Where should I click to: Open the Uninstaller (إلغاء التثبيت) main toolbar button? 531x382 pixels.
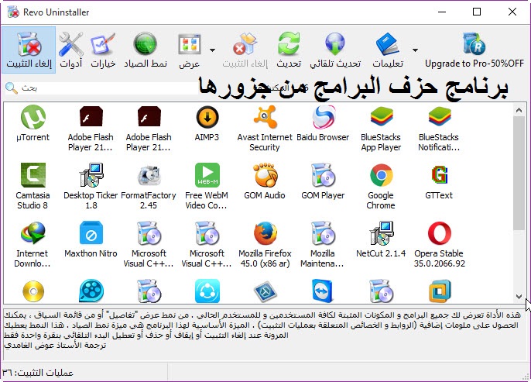click(x=29, y=50)
